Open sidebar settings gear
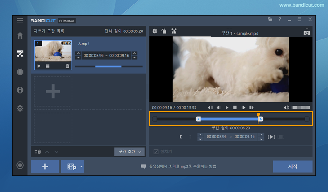Viewport: 328px width, 192px height. click(x=20, y=108)
